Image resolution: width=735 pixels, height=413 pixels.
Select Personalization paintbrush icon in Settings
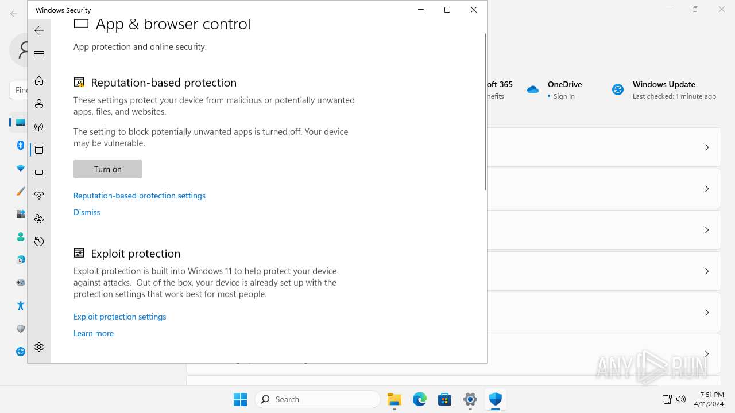21,191
